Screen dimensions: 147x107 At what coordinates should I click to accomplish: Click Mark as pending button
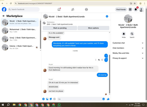pyautogui.click(x=60, y=28)
